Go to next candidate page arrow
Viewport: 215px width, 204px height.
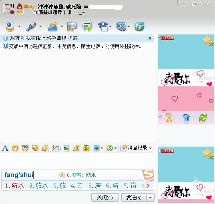pyautogui.click(x=148, y=186)
